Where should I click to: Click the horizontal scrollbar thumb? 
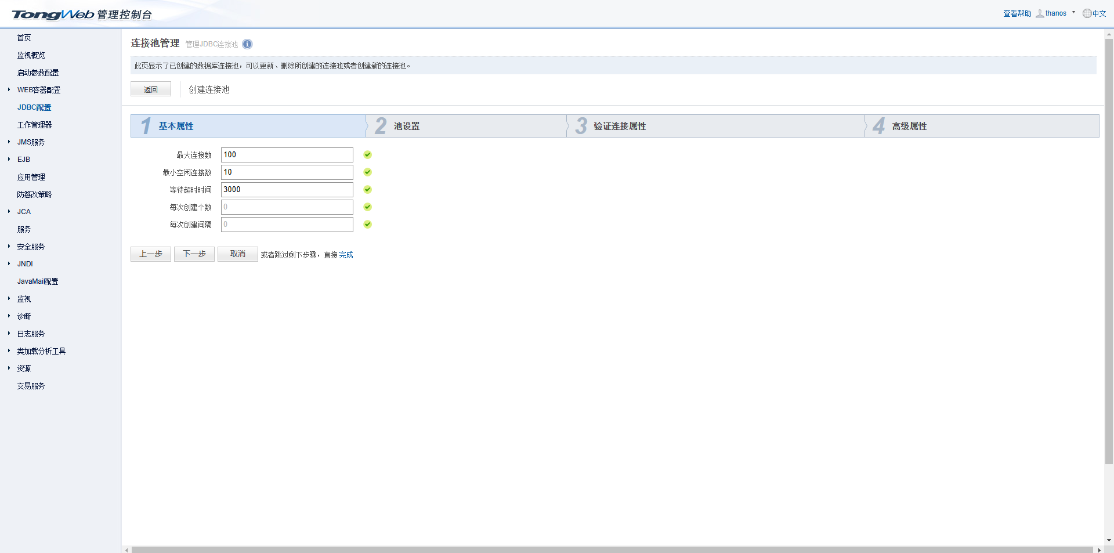[612, 550]
